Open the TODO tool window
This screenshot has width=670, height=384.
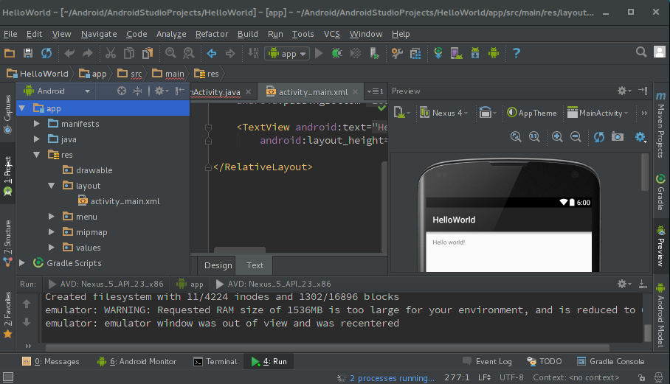pyautogui.click(x=544, y=361)
